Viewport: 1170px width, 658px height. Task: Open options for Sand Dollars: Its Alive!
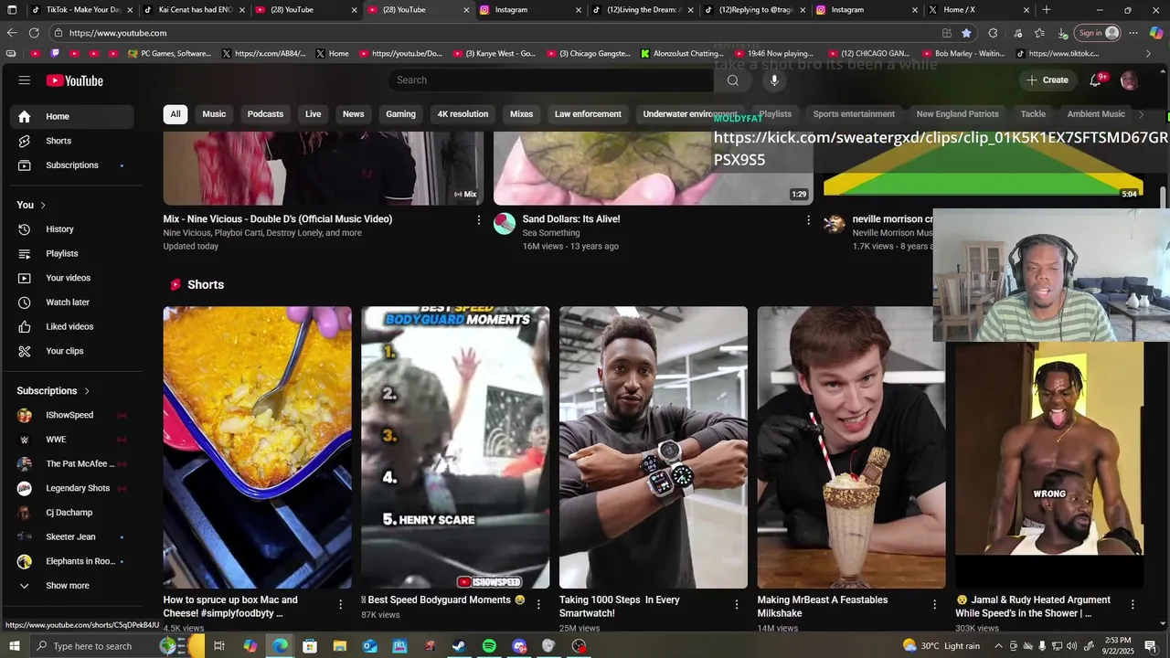(x=808, y=220)
